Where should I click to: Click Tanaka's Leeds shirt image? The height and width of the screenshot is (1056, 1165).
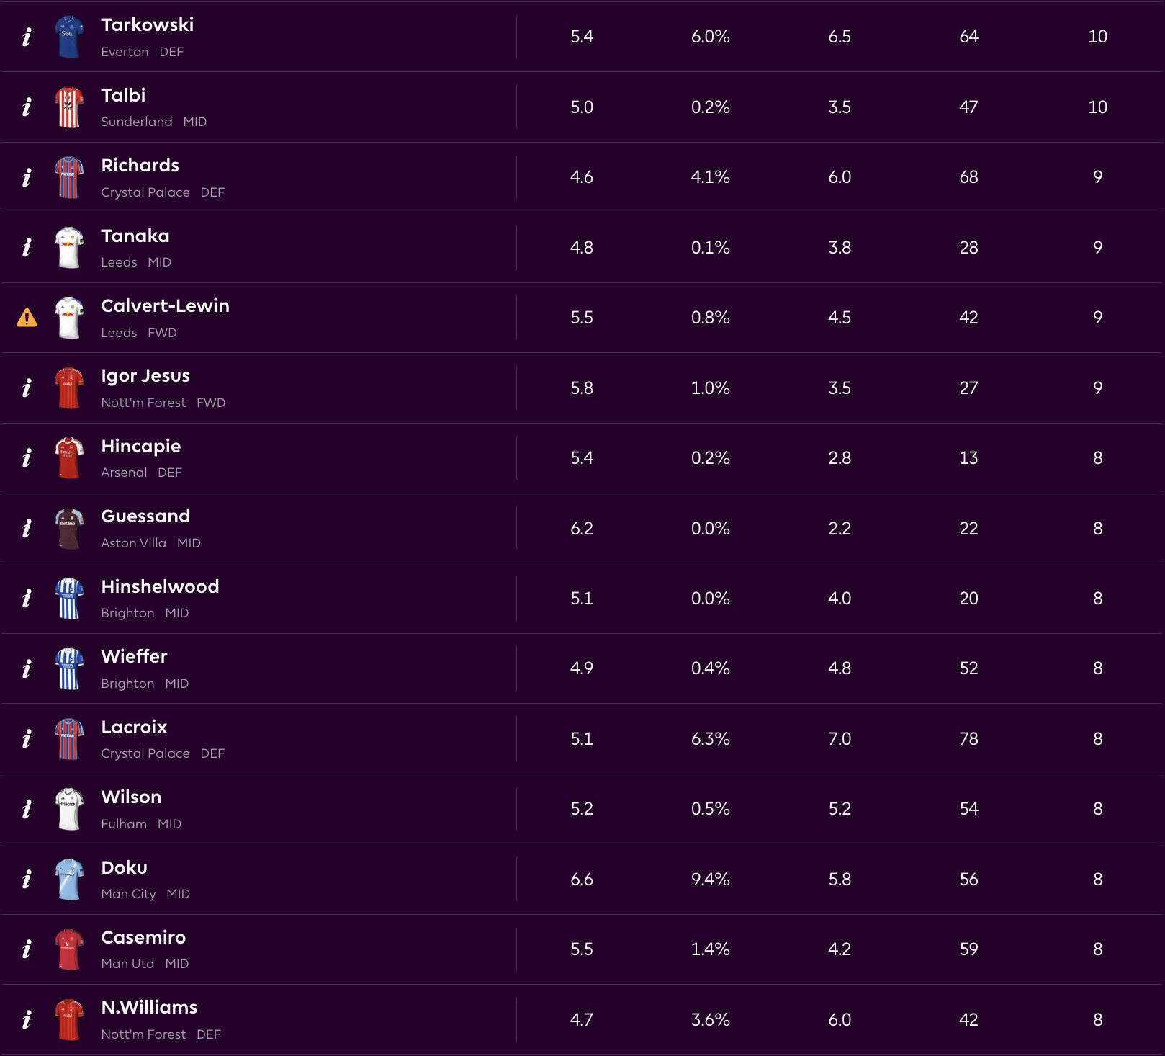coord(69,248)
